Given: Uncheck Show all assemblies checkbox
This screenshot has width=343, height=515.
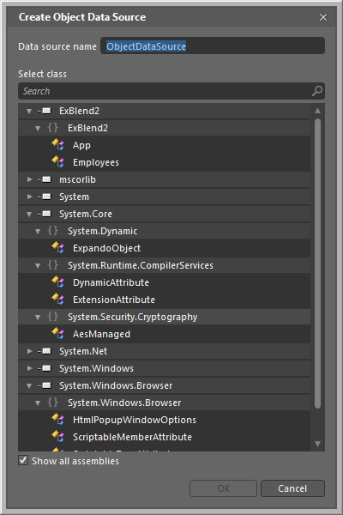Looking at the screenshot, I should click(x=23, y=460).
